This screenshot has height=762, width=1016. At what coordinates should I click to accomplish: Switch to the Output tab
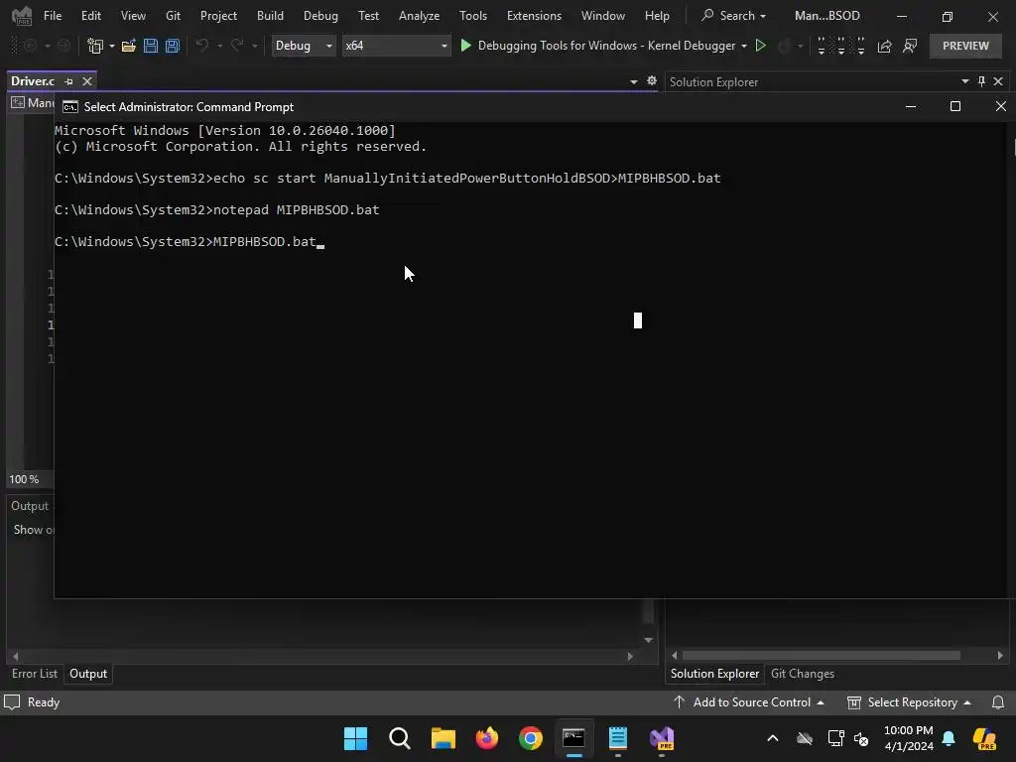pos(88,674)
